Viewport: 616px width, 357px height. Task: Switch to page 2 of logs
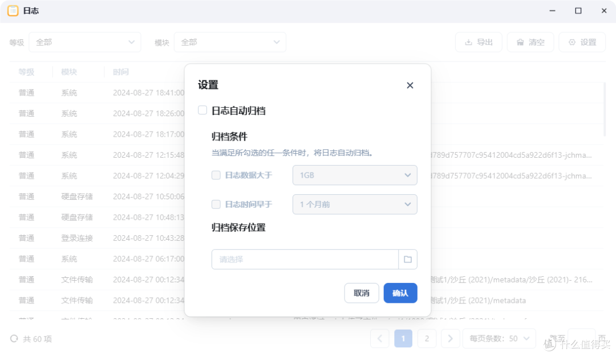point(427,338)
